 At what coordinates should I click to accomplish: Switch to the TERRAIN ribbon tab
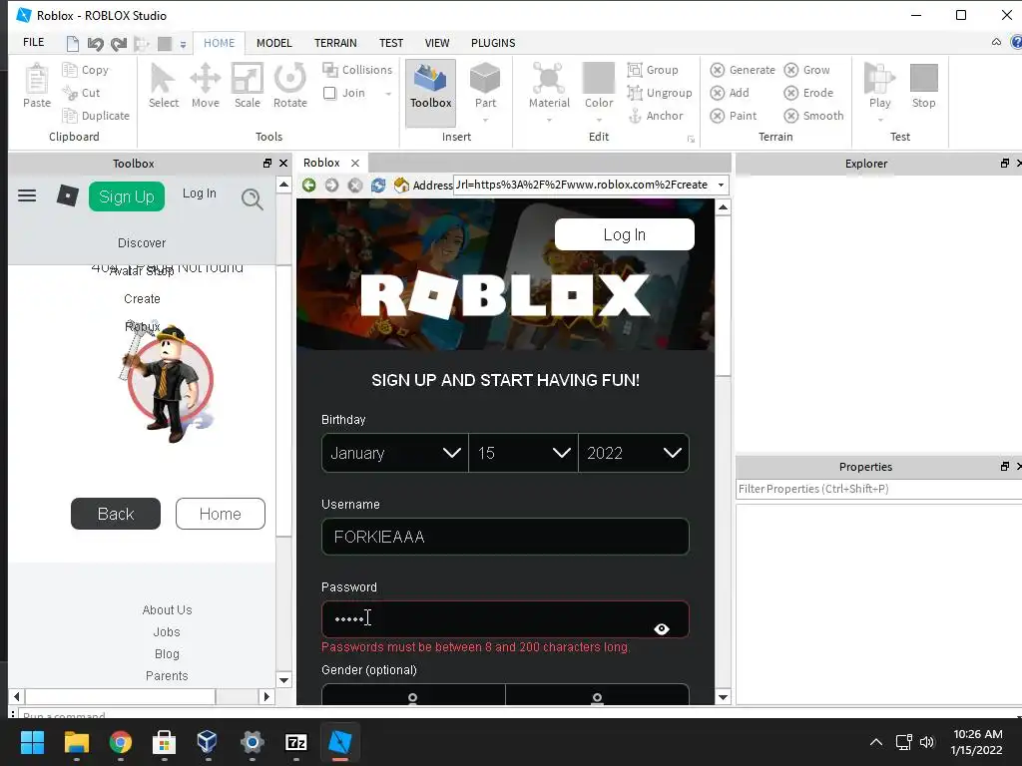point(335,43)
